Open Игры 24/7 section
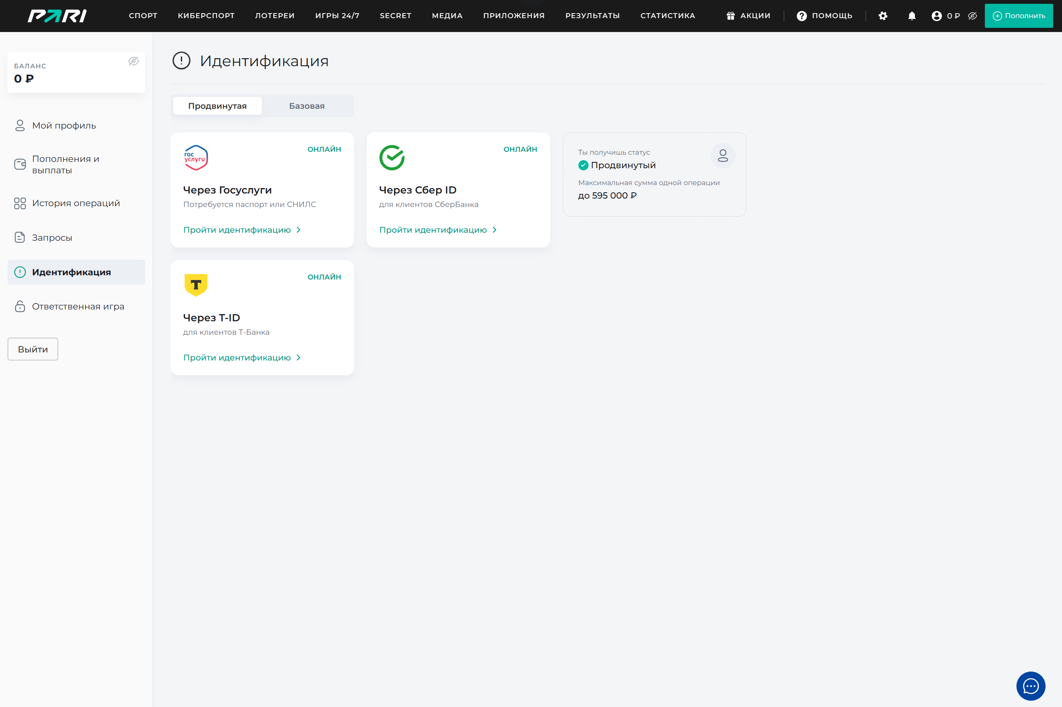 tap(337, 16)
